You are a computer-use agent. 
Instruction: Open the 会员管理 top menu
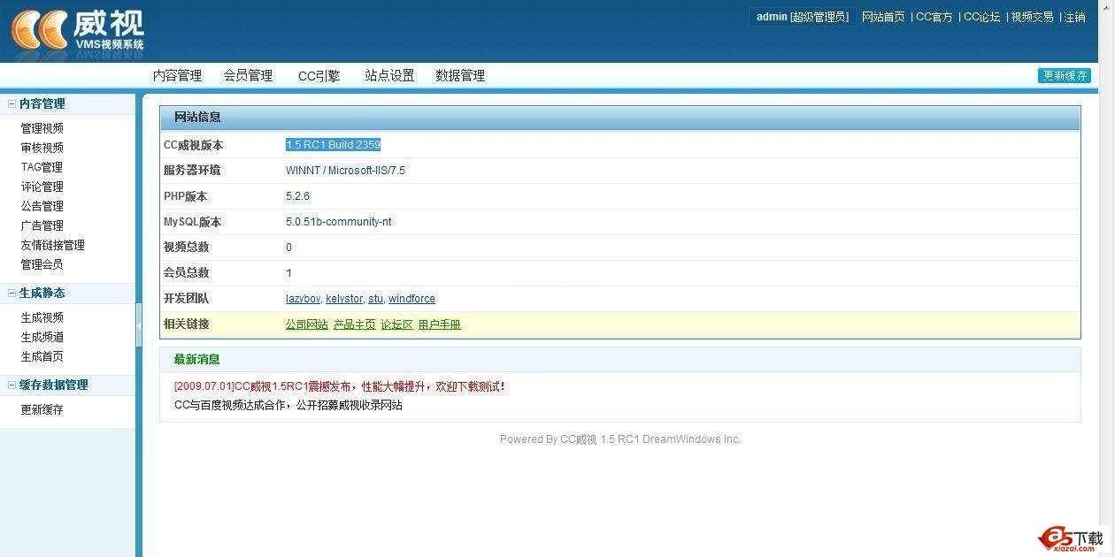tap(248, 76)
